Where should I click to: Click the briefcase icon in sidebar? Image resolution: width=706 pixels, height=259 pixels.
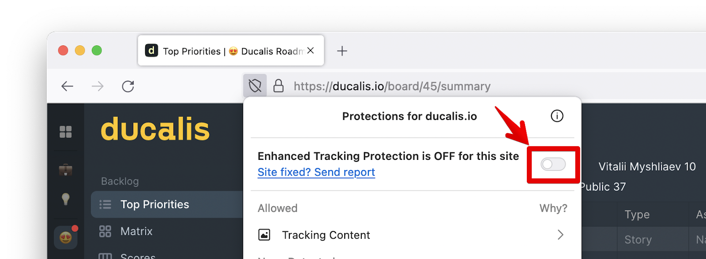[x=66, y=170]
